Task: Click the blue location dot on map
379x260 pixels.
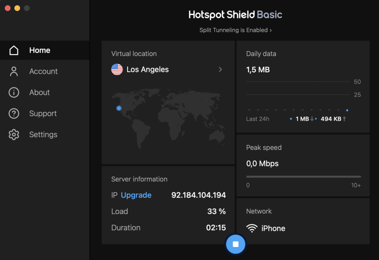Action: [119, 108]
